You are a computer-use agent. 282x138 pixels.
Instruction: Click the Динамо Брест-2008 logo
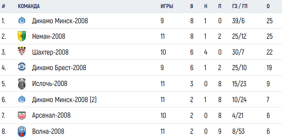click(22, 67)
